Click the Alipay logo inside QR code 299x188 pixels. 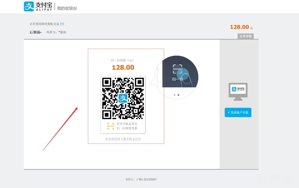(123, 98)
